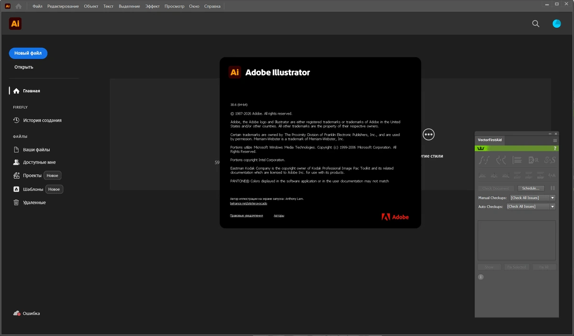Viewport: 574px width, 336px height.
Task: Click the pause icon next to Schedule
Action: tap(552, 189)
